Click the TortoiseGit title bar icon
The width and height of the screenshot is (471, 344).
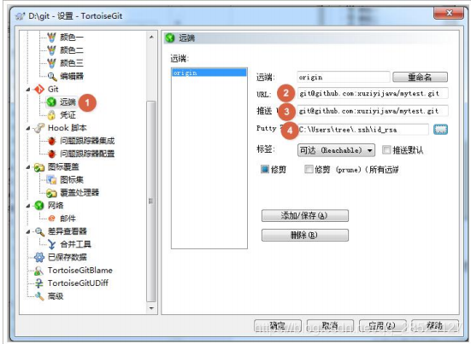coord(21,16)
